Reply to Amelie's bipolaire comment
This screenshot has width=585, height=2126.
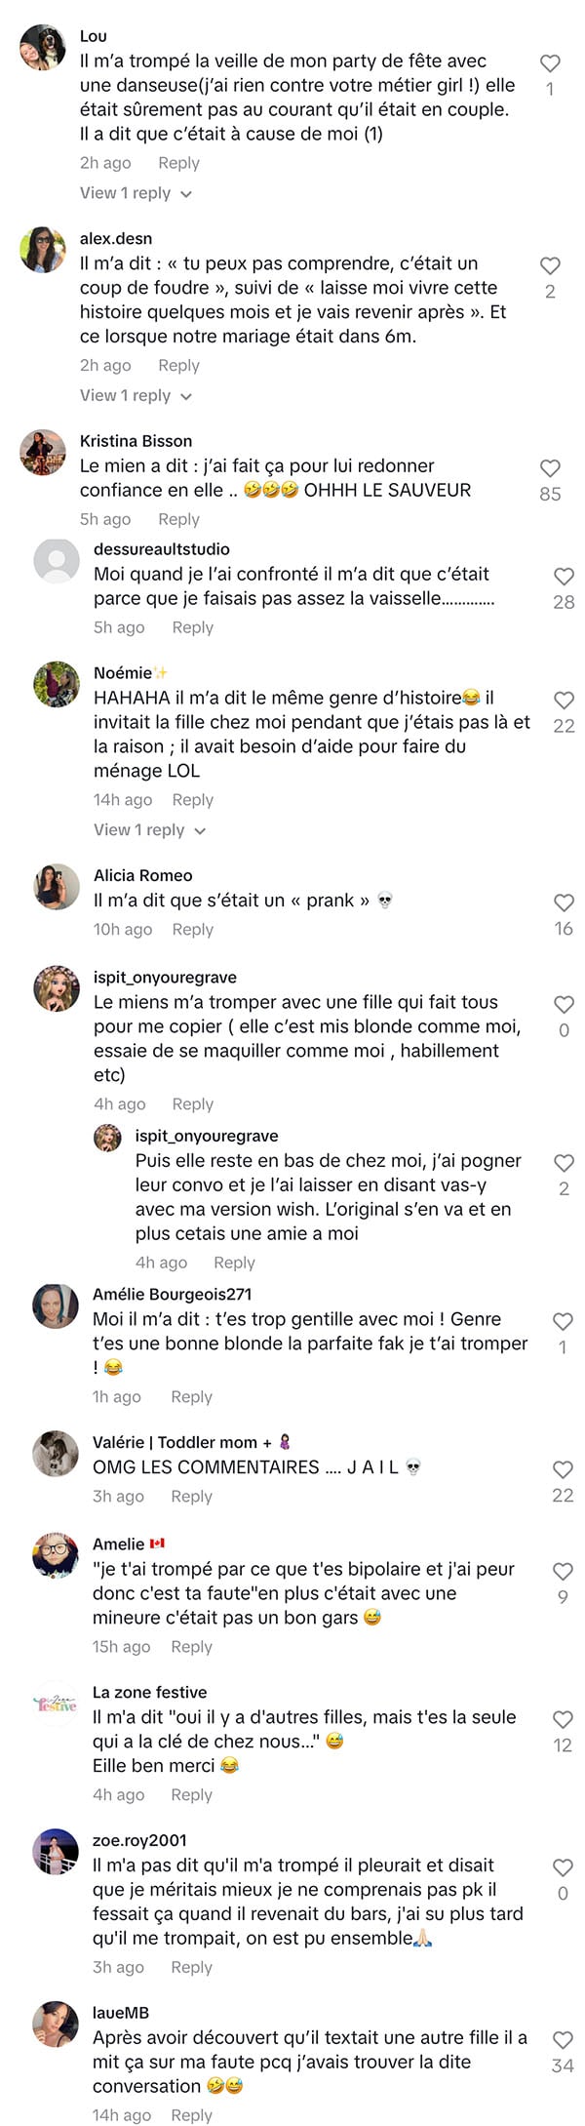point(191,1647)
